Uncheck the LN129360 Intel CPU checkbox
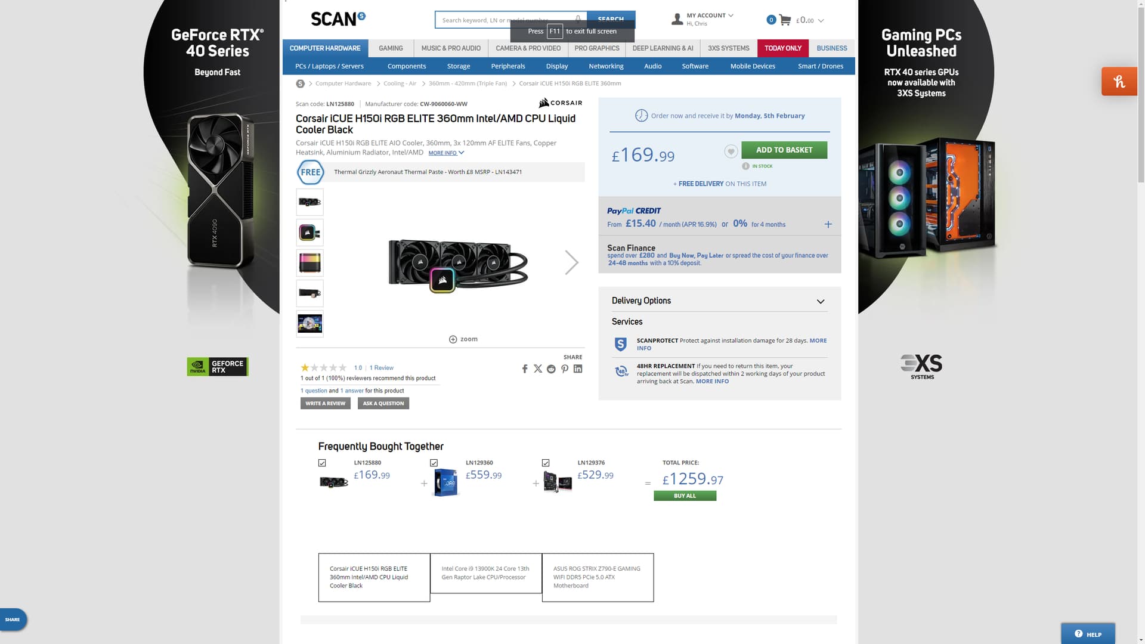The width and height of the screenshot is (1145, 644). (434, 463)
